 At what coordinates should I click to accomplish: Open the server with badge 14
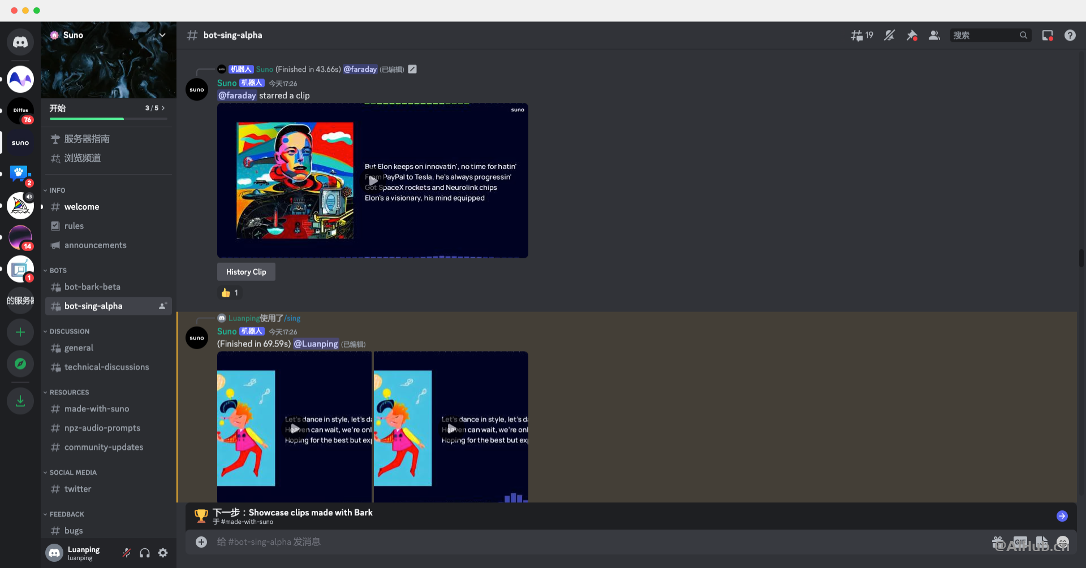[x=20, y=237]
